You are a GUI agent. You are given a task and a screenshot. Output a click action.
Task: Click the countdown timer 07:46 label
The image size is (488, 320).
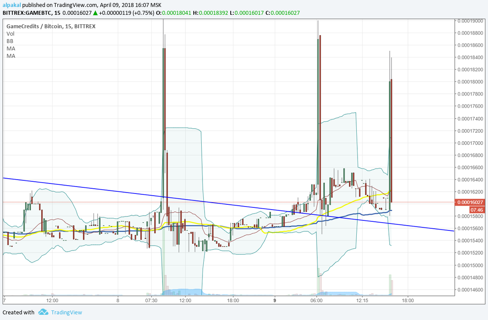point(477,210)
